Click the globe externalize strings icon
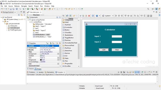Screen dimensions: 161x90 [97, 16]
